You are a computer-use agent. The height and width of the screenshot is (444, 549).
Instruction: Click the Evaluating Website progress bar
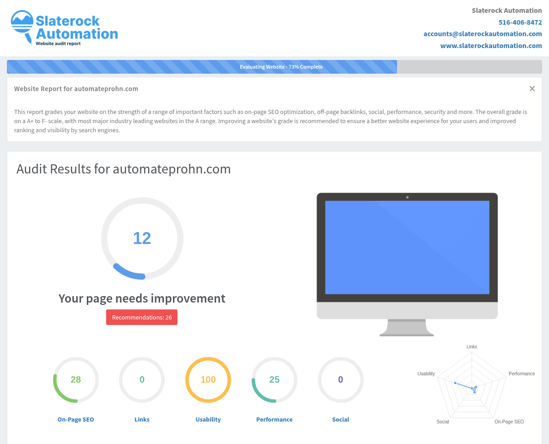[274, 67]
